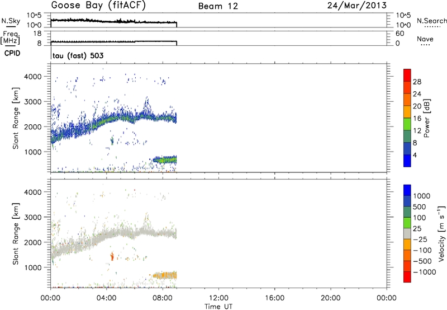The height and width of the screenshot is (310, 447).
Task: Pick the bottom red segment of velocity colorbar
Action: (407, 277)
